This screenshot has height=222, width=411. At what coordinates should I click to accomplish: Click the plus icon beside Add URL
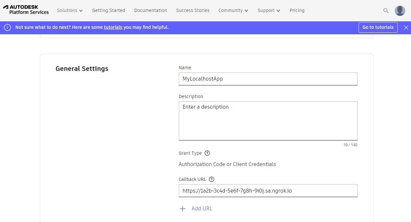tap(183, 209)
